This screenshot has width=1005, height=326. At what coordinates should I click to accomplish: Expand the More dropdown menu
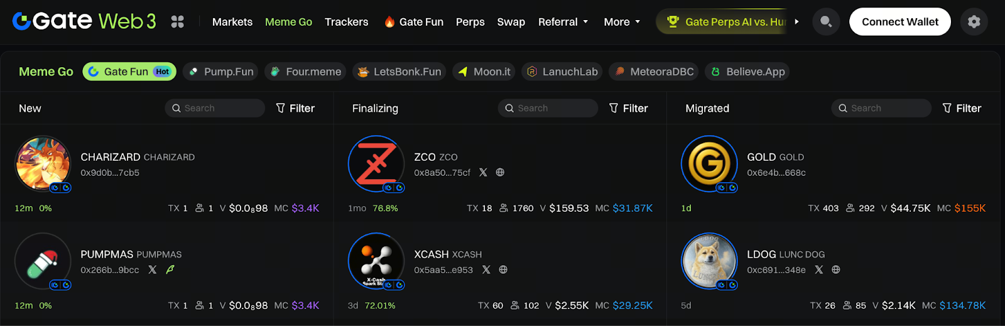[622, 22]
